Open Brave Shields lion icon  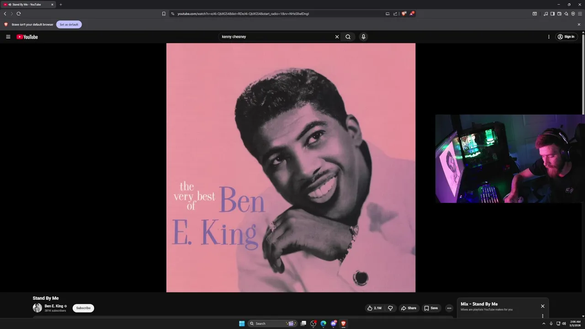coord(404,14)
